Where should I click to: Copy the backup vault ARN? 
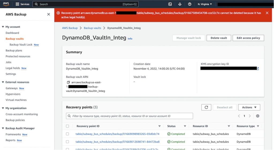[x=68, y=82]
